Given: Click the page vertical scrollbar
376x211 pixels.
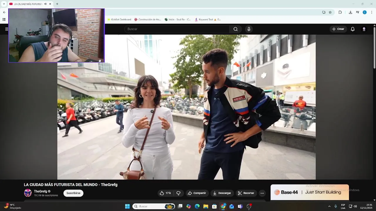Looking at the screenshot, I should (375, 48).
